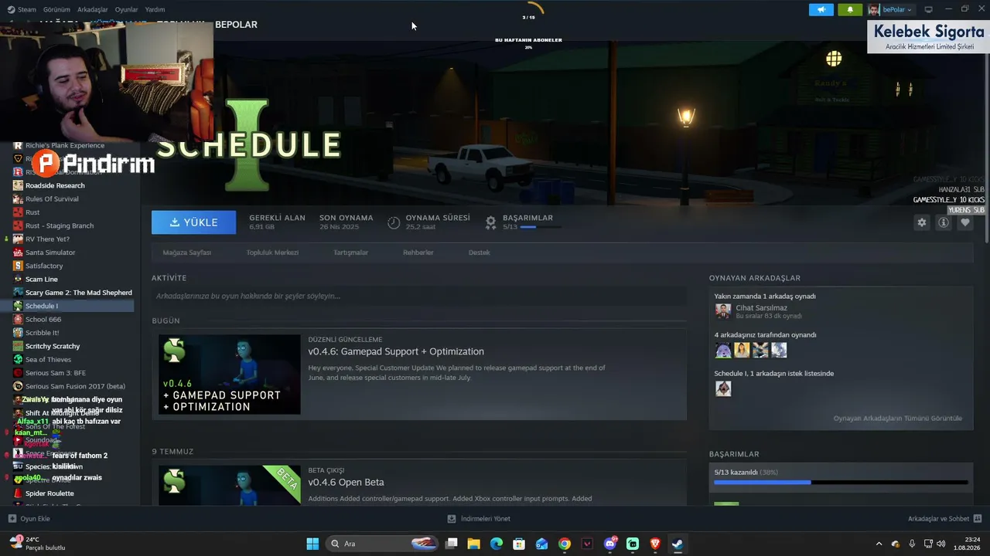Click the Cihat Sarsılmaz friend name
Viewport: 990px width, 556px height.
tap(762, 307)
